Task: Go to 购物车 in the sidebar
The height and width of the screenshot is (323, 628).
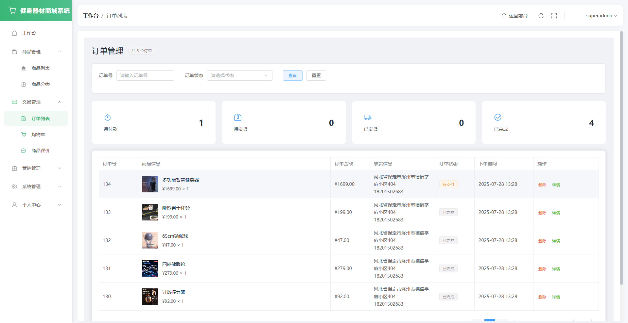Action: pyautogui.click(x=38, y=135)
